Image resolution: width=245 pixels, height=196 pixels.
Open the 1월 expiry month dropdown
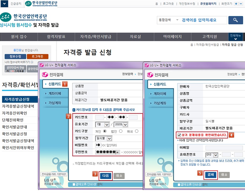tap(102, 125)
